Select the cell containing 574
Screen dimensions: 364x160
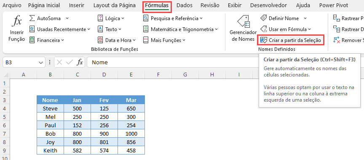pyautogui.click(x=104, y=150)
